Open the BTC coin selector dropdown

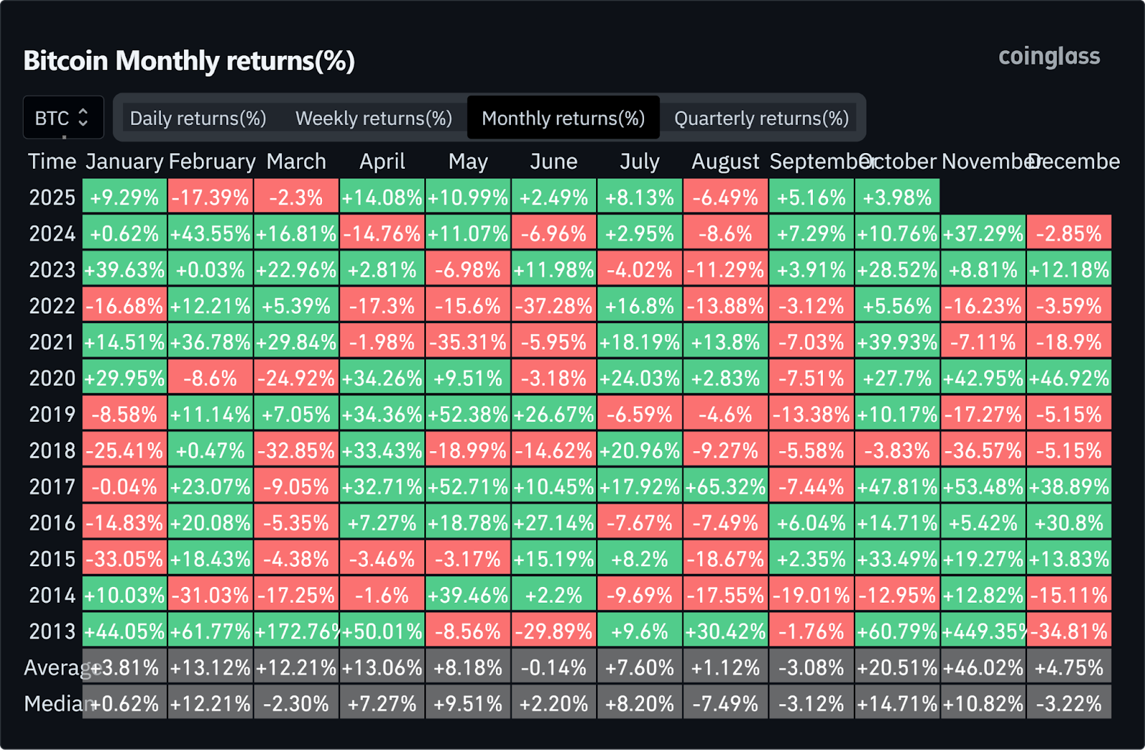coord(62,118)
